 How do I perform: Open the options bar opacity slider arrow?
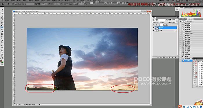pos(46,4)
